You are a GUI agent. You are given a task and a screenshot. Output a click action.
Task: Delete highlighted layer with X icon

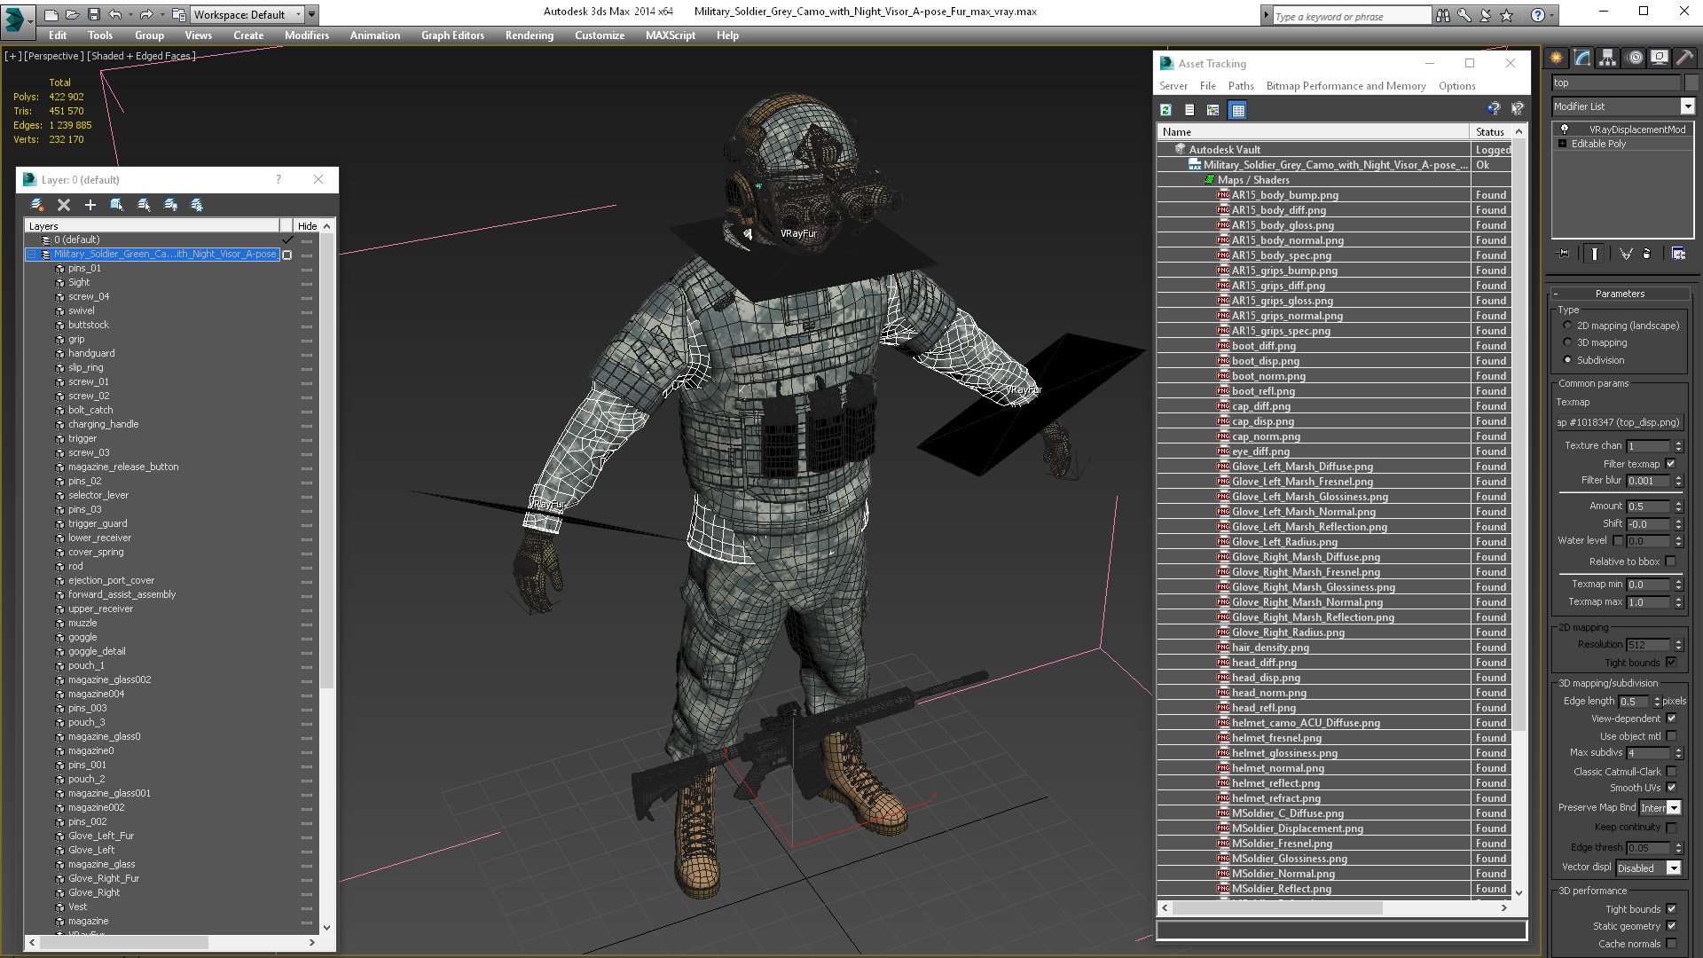click(x=64, y=205)
